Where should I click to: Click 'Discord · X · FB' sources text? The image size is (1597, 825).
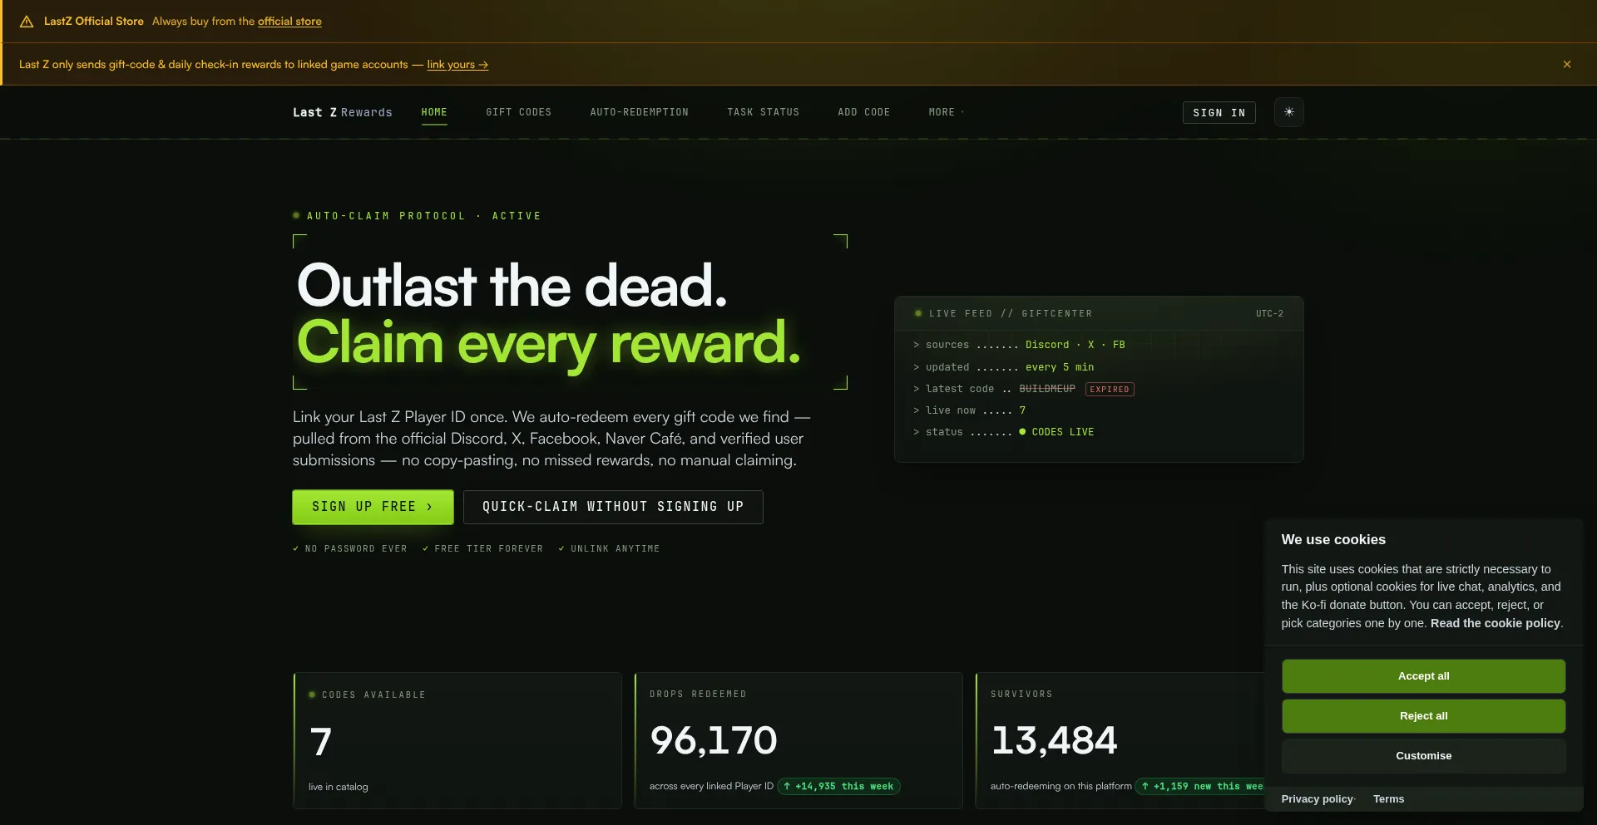[1075, 345]
